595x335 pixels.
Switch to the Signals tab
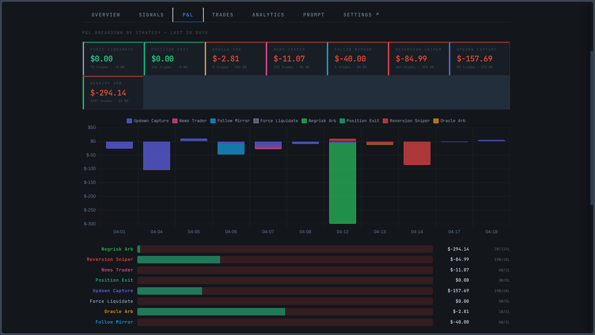click(x=151, y=15)
